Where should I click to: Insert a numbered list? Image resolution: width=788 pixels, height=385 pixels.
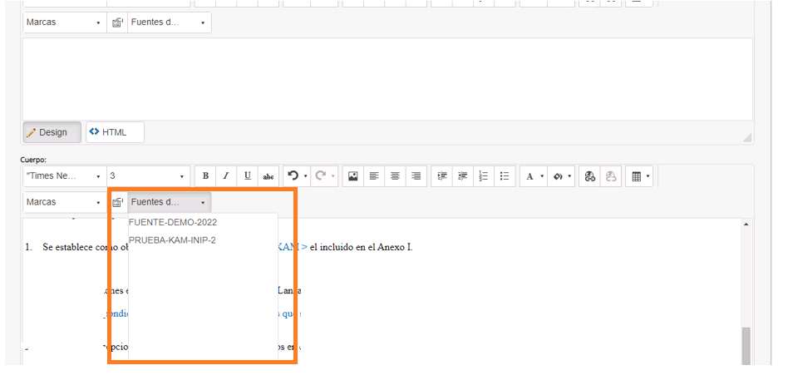(484, 176)
